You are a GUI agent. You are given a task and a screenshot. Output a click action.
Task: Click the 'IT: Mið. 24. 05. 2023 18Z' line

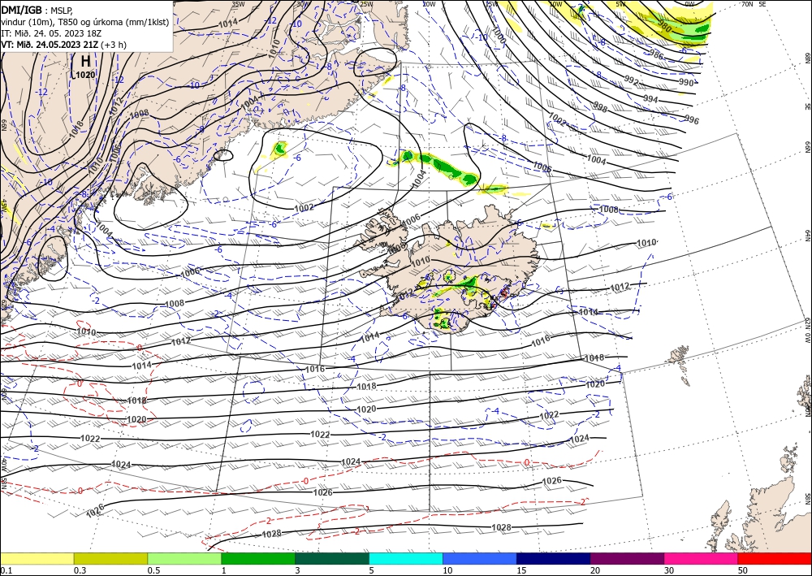pyautogui.click(x=50, y=32)
